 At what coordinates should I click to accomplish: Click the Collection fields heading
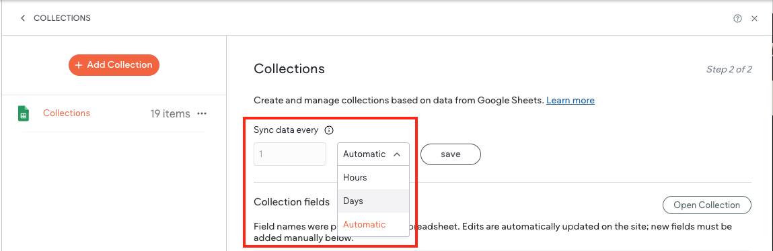(292, 202)
